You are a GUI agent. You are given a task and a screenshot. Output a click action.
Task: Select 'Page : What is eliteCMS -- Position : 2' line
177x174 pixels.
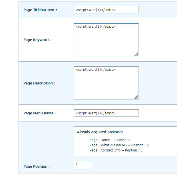click(119, 145)
